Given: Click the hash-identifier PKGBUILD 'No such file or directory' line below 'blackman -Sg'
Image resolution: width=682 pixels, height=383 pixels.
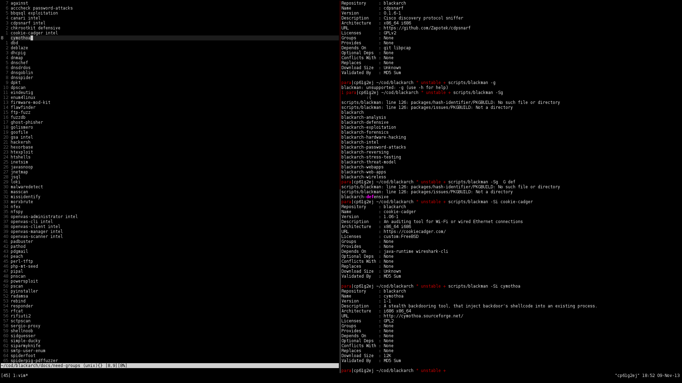Looking at the screenshot, I should click(451, 102).
